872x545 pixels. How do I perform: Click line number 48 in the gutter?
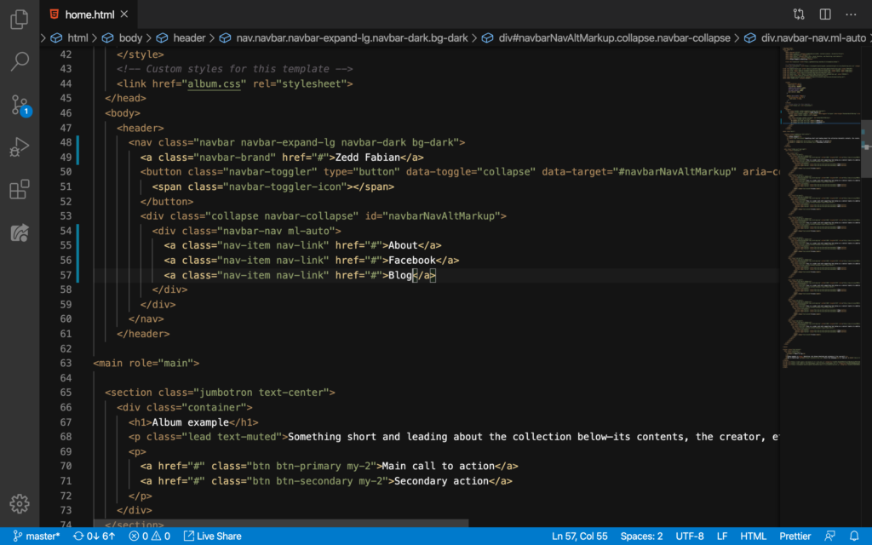pos(66,142)
